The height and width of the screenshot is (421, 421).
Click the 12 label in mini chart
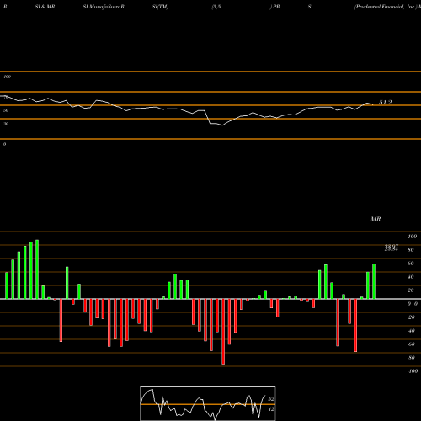pos(271,409)
